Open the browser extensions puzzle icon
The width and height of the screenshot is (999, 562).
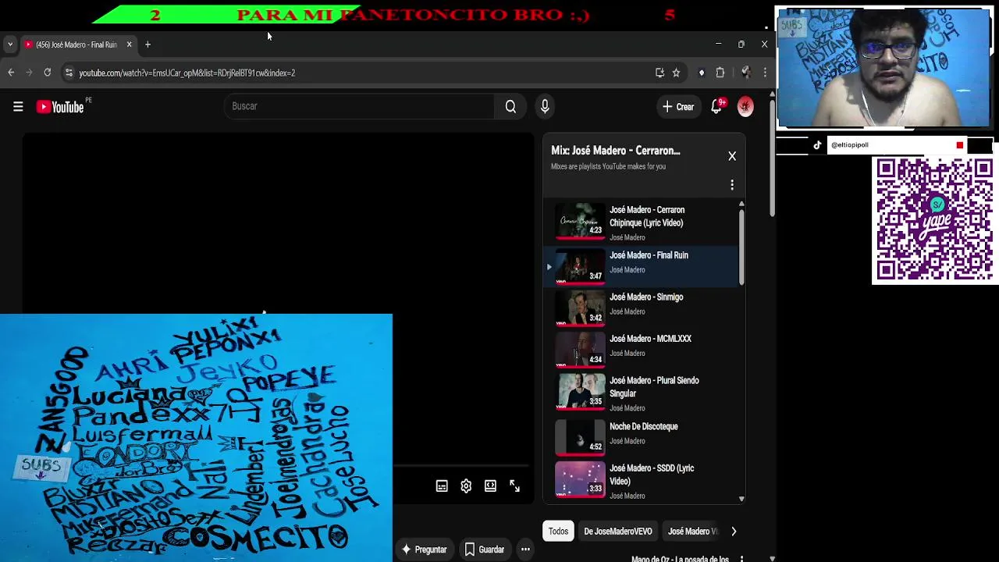(x=720, y=73)
